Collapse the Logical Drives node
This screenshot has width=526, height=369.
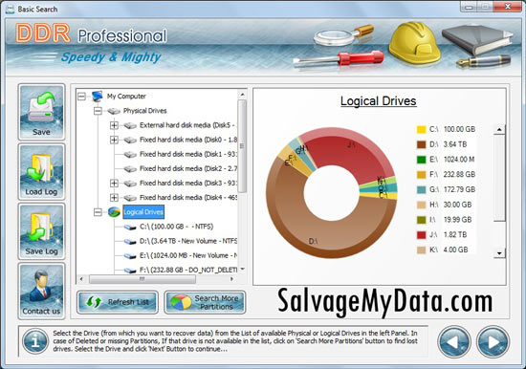point(98,212)
